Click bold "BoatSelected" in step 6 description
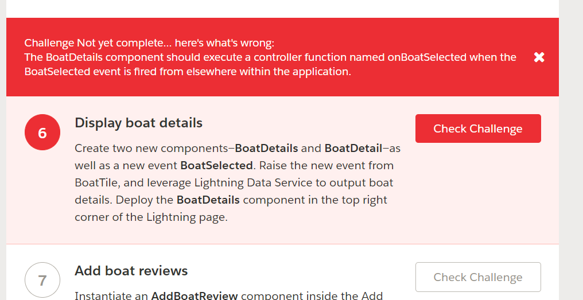The height and width of the screenshot is (300, 583). 216,165
